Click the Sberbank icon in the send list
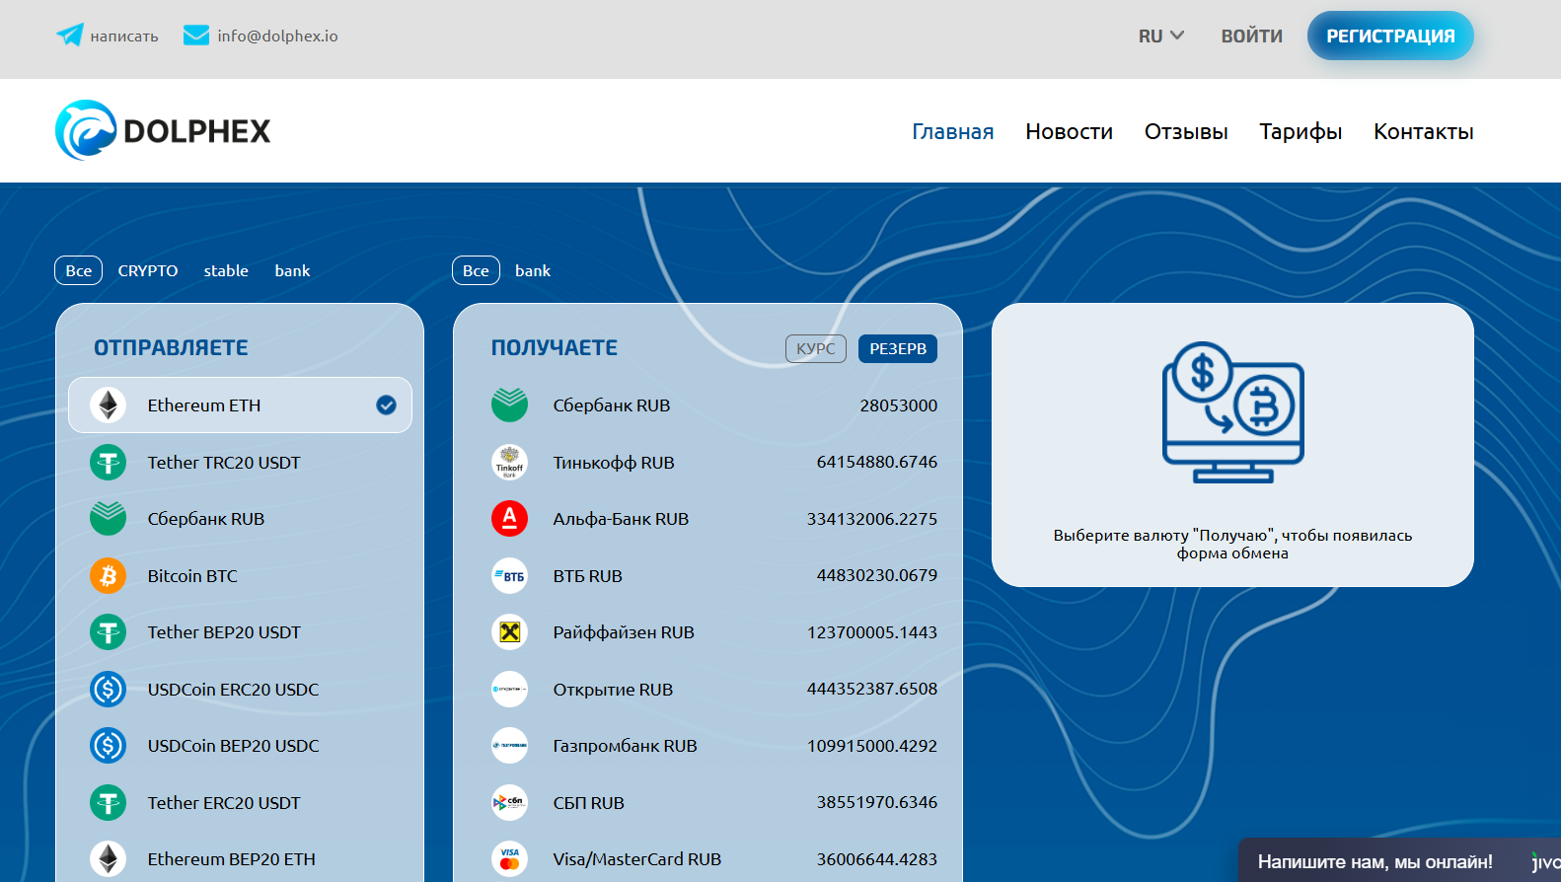 click(108, 519)
